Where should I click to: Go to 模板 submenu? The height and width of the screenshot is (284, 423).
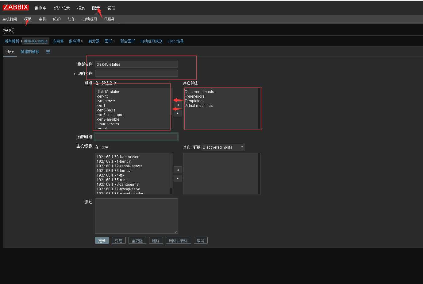[28, 19]
